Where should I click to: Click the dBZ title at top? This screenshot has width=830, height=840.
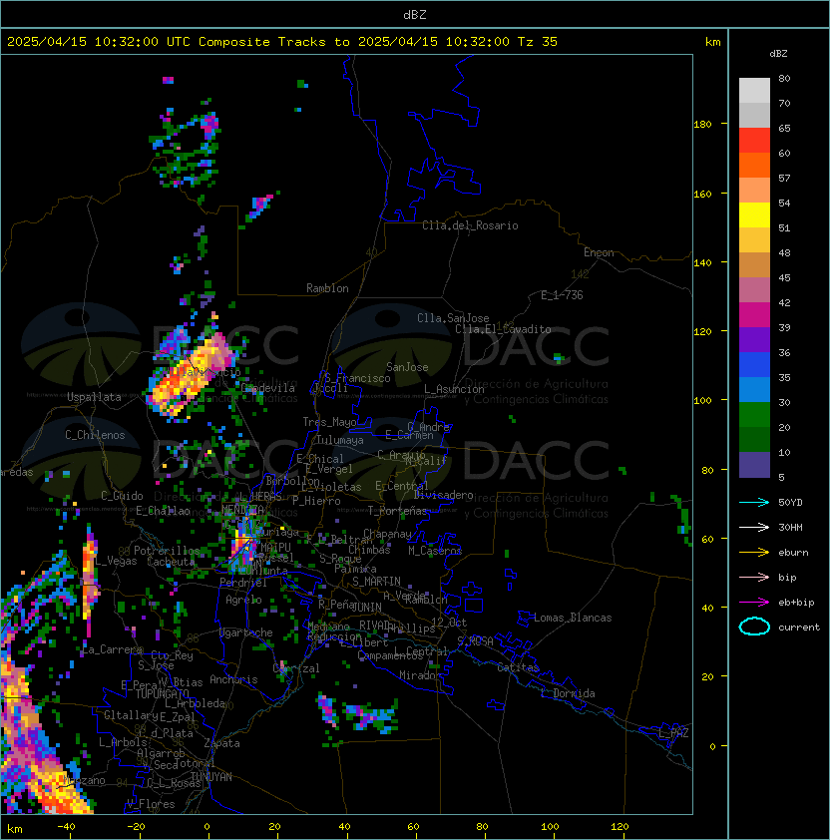[x=415, y=15]
